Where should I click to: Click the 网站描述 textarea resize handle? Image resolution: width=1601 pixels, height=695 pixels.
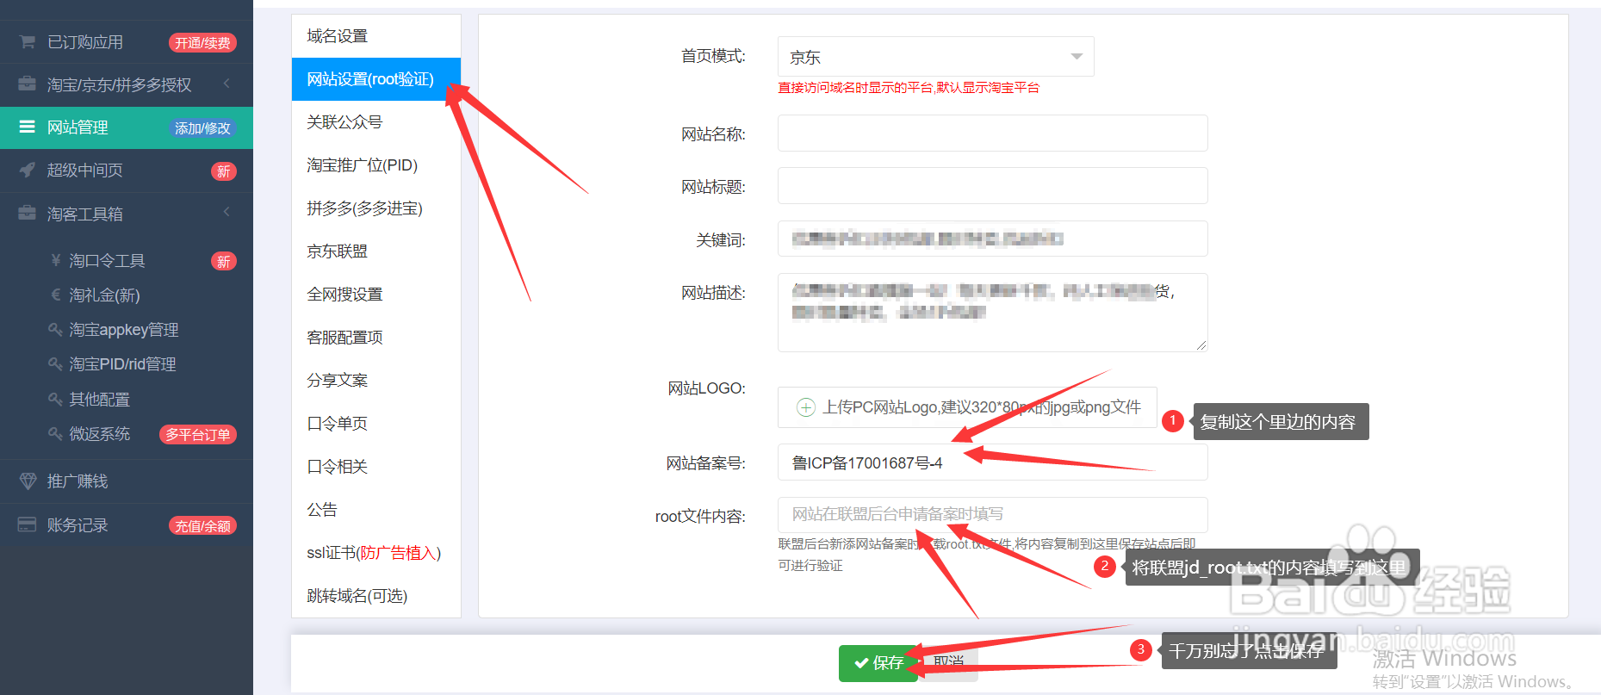(x=1201, y=345)
